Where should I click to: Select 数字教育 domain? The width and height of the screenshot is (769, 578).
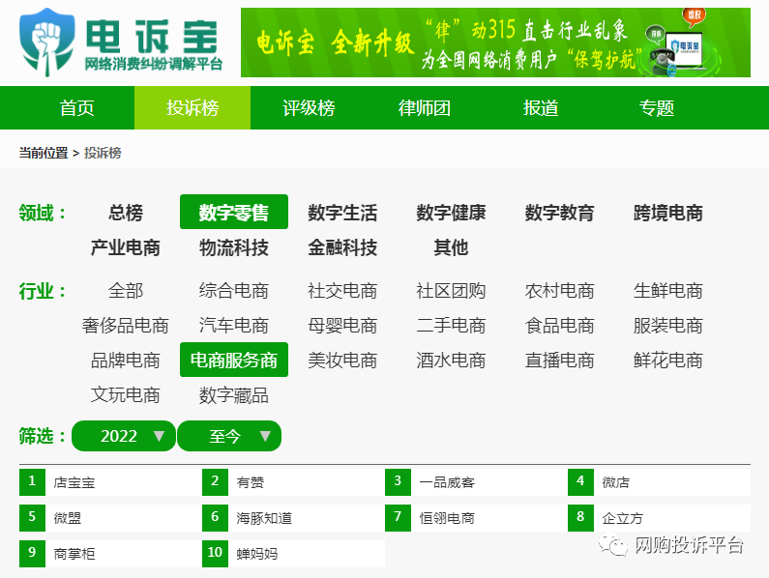560,213
